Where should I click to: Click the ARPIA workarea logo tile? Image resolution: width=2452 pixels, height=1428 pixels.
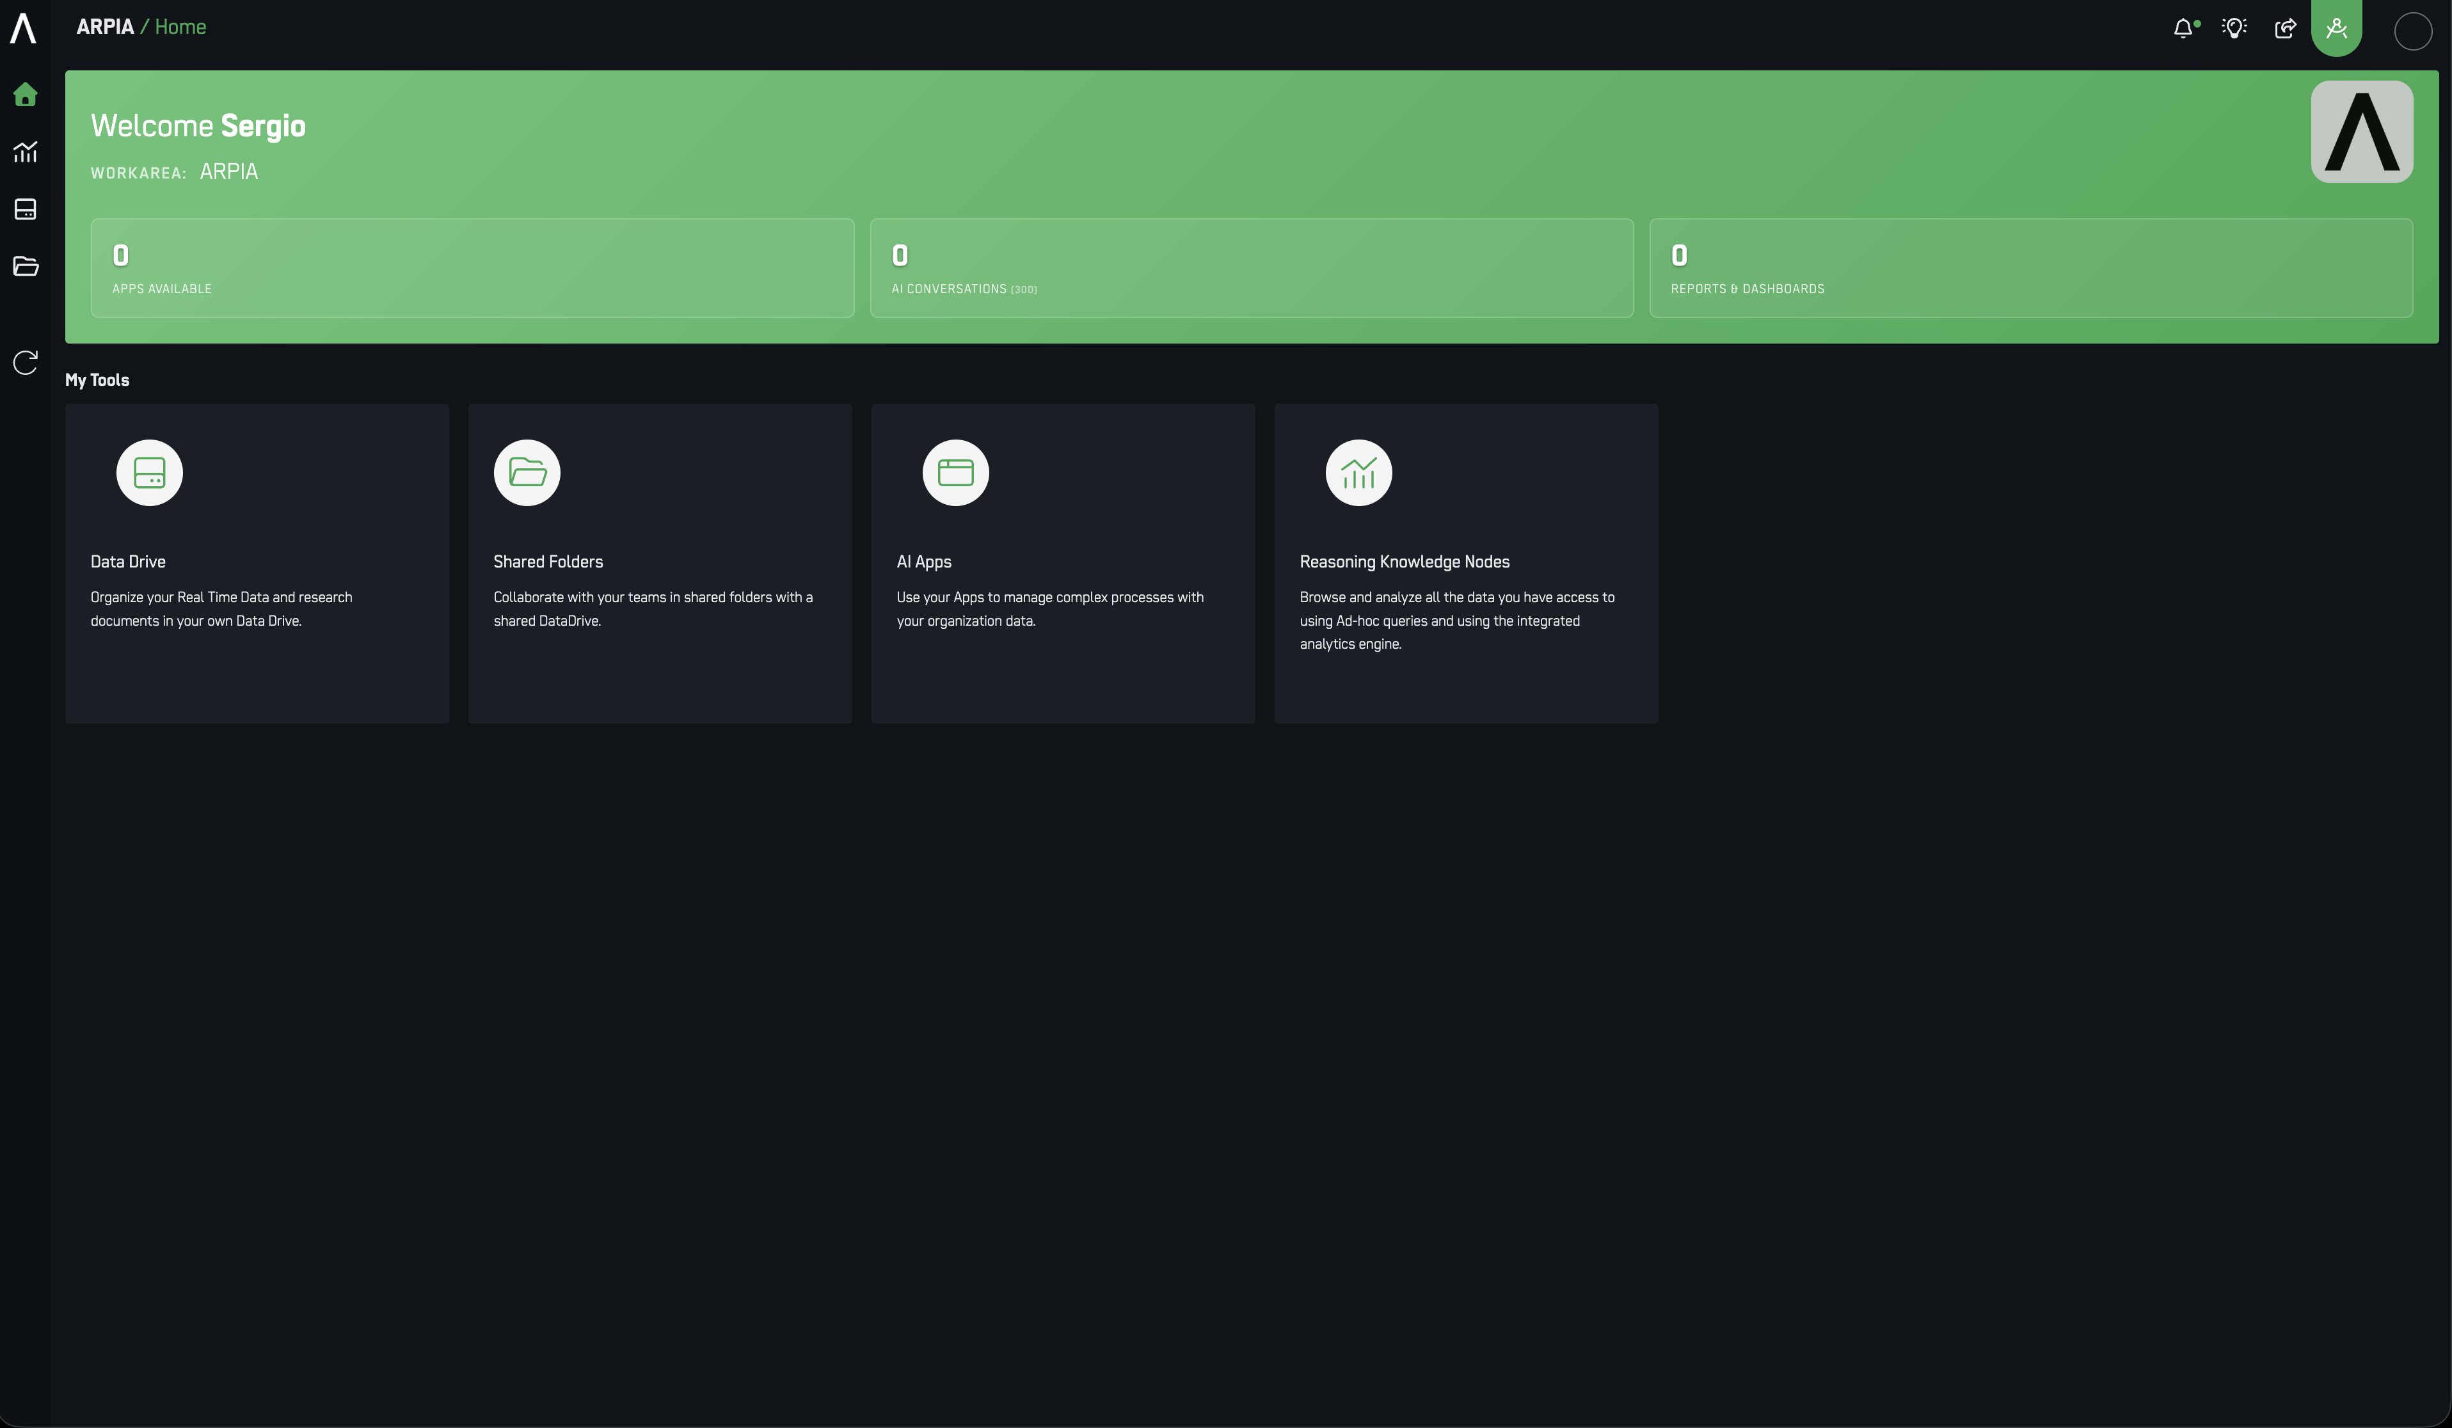click(x=2362, y=131)
